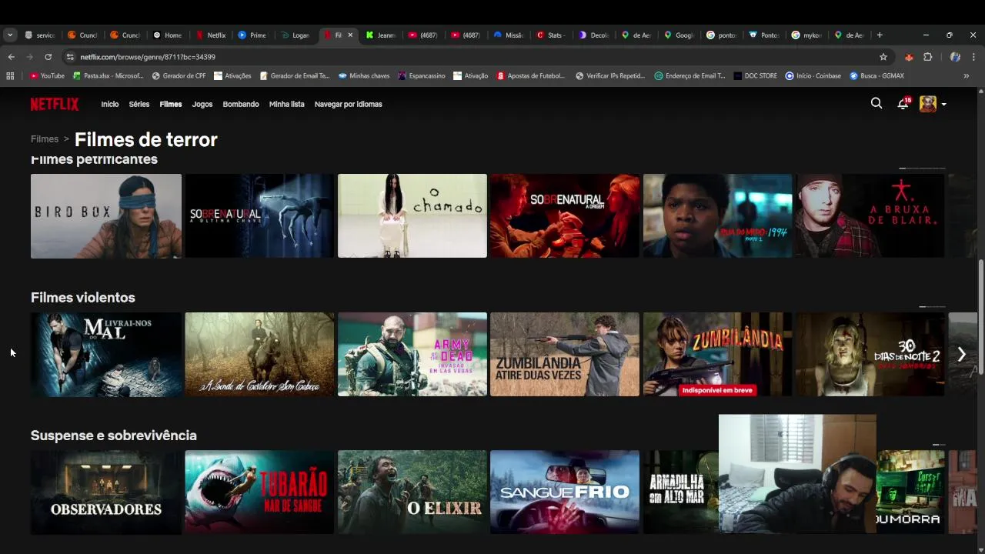Open the Chrome profile avatar
This screenshot has width=985, height=554.
click(x=955, y=57)
